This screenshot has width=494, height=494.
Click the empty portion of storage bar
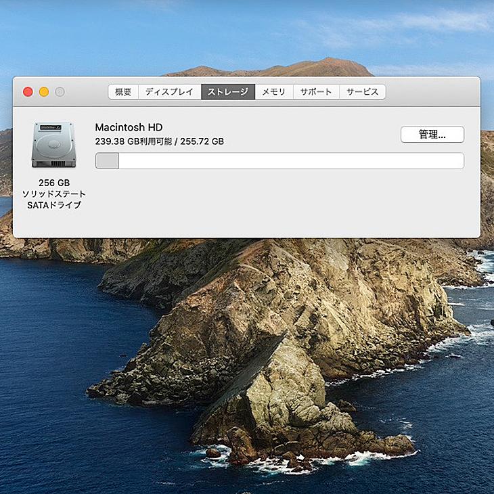291,161
